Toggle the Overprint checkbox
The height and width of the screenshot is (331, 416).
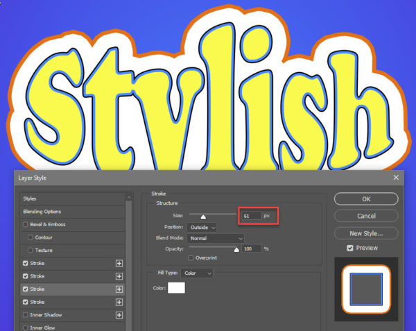coord(191,258)
